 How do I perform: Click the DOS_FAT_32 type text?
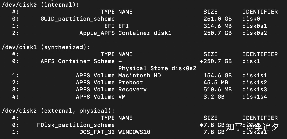[x=97, y=132]
